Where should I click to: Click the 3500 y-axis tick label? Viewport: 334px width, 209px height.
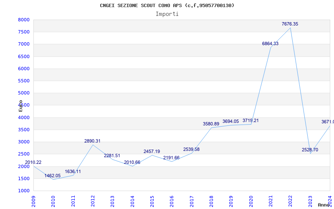point(24,130)
